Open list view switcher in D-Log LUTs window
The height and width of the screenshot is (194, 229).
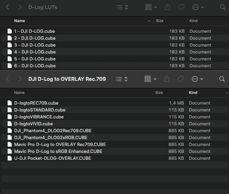[x=122, y=7]
